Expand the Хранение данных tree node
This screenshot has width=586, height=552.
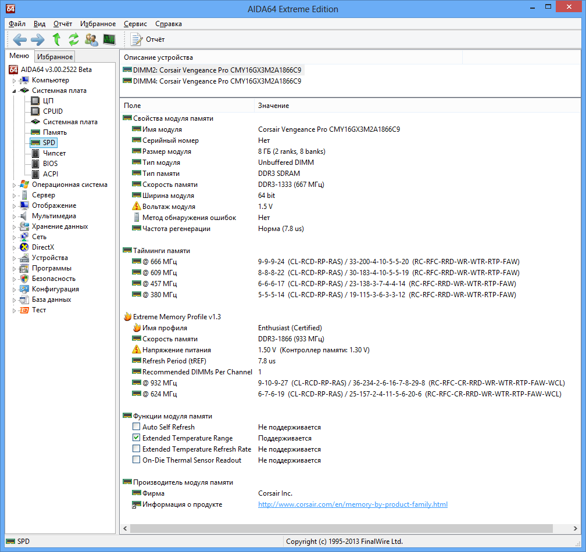click(14, 227)
